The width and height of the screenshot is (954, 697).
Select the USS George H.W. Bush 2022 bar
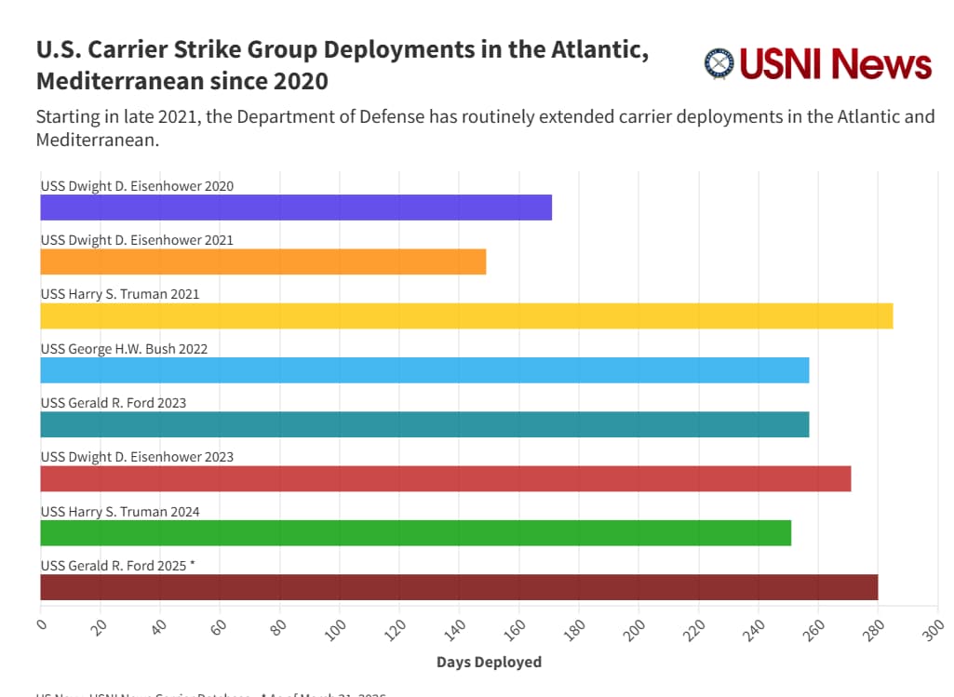[419, 370]
